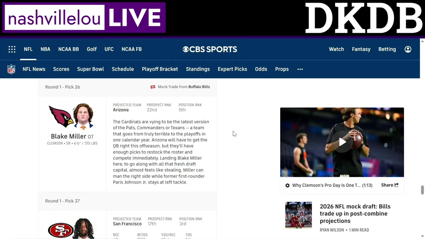
Task: Click the red mock trade arrows icon
Action: pyautogui.click(x=153, y=87)
